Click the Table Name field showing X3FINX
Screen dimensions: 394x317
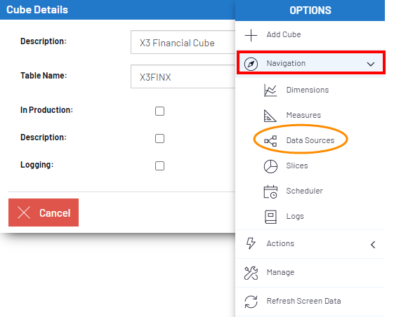coord(183,76)
